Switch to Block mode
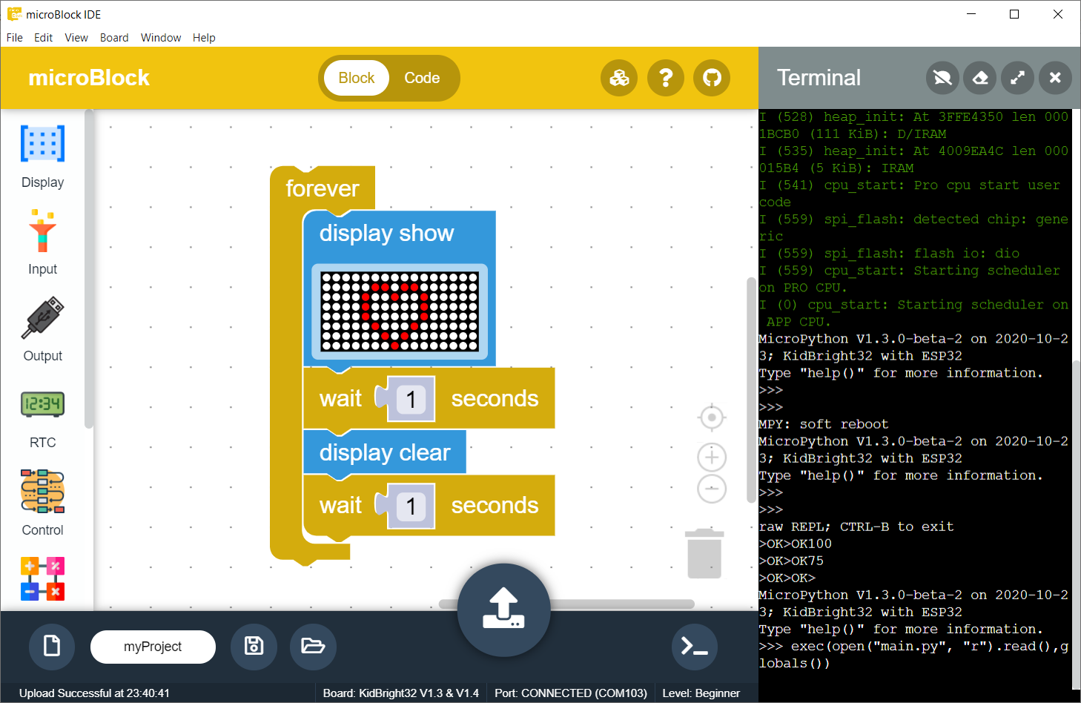The image size is (1081, 703). coord(357,78)
